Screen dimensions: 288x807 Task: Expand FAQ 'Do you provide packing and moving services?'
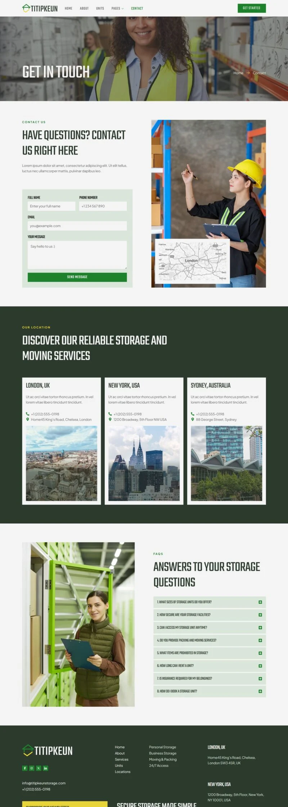(x=210, y=640)
